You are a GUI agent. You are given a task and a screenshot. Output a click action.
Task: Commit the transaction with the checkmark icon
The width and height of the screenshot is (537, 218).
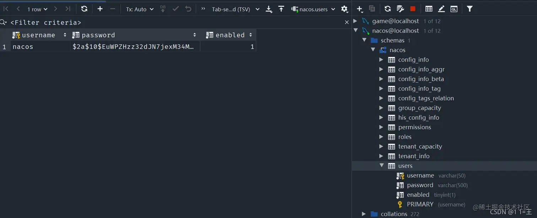[x=175, y=9]
